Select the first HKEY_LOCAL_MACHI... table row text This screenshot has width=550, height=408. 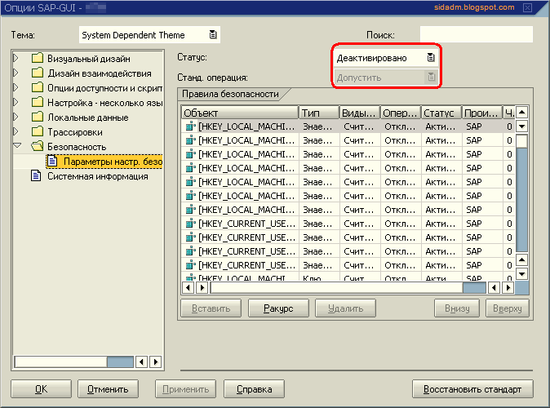(x=246, y=126)
